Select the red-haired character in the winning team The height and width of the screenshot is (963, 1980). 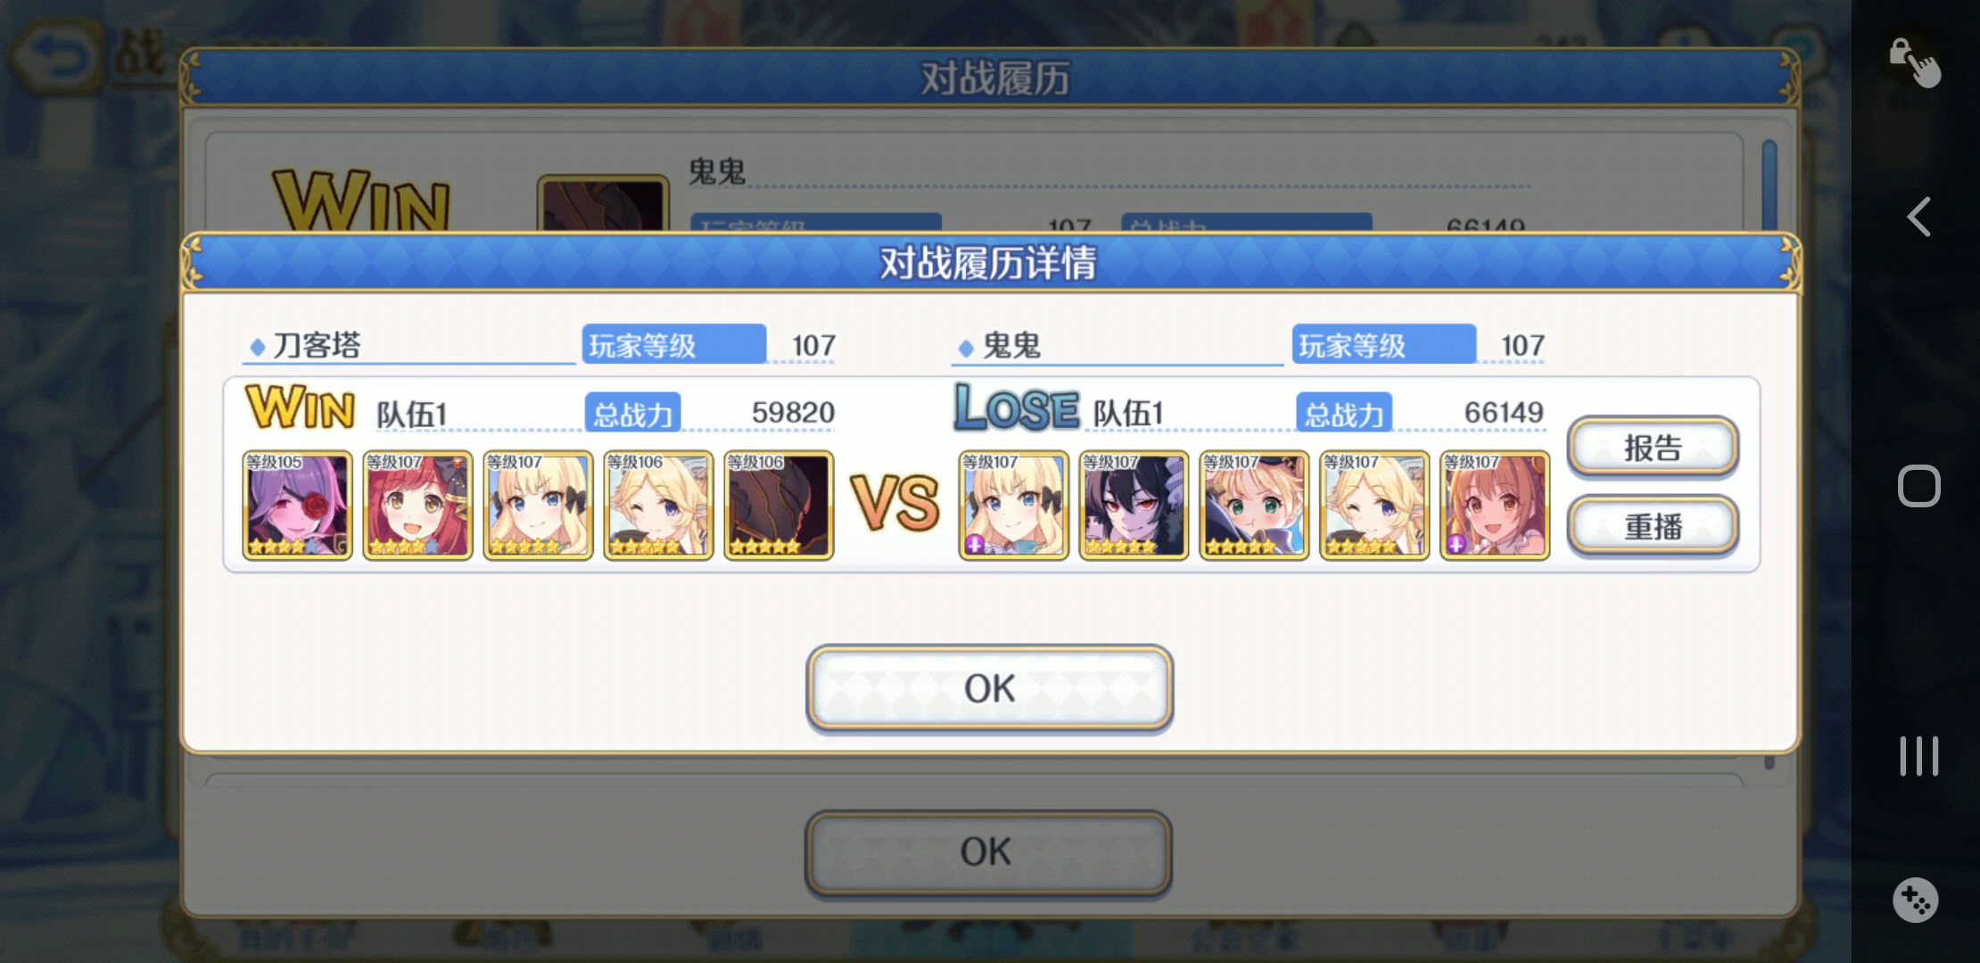coord(417,506)
